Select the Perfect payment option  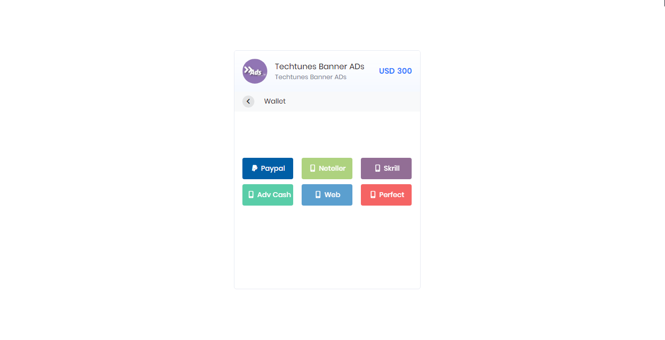pos(386,195)
